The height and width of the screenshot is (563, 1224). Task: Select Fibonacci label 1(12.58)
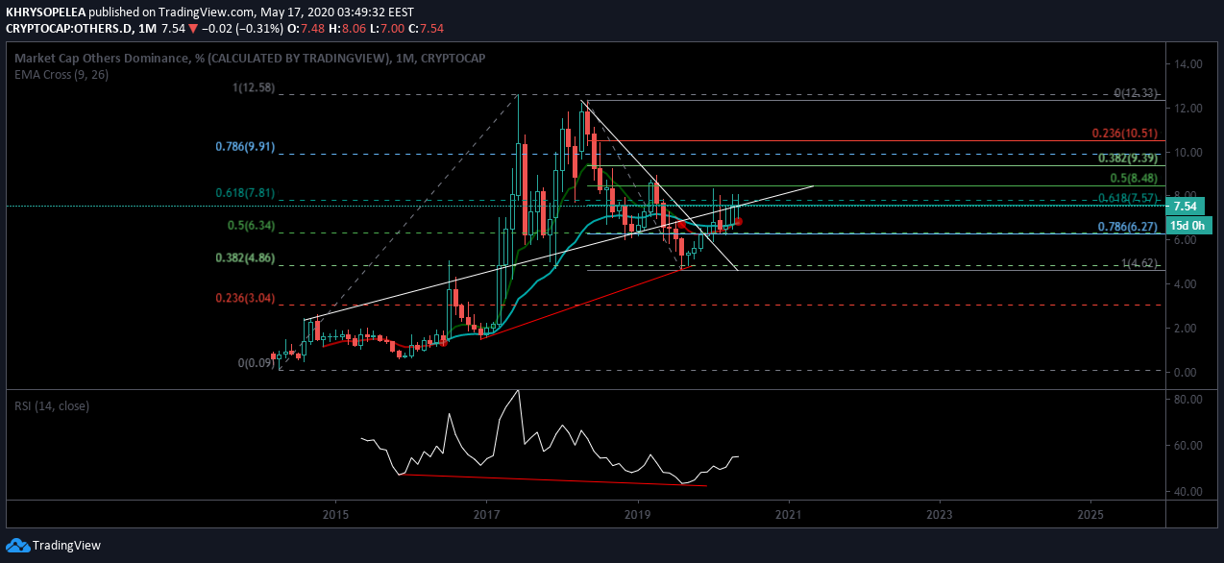[255, 87]
